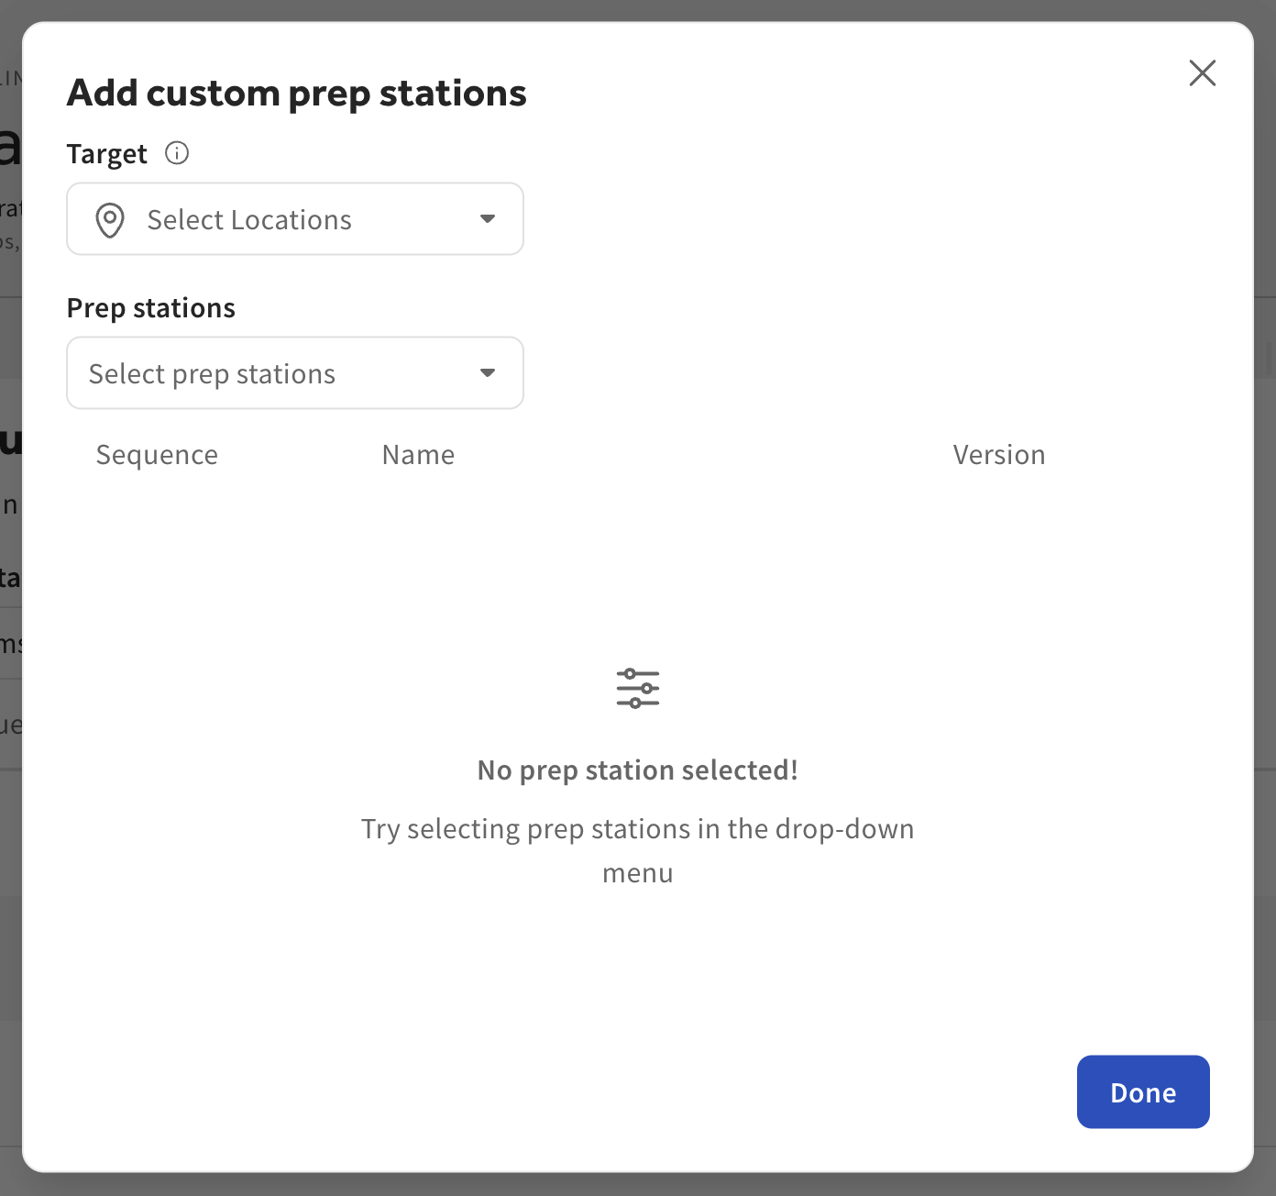Click the 'No prep station selected!' message
Viewport: 1276px width, 1196px height.
coord(638,770)
